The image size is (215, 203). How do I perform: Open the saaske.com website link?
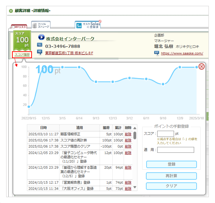[182, 53]
